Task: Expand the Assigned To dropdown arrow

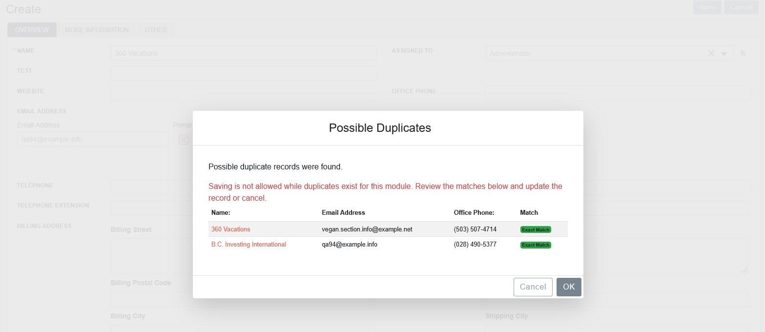Action: point(724,54)
